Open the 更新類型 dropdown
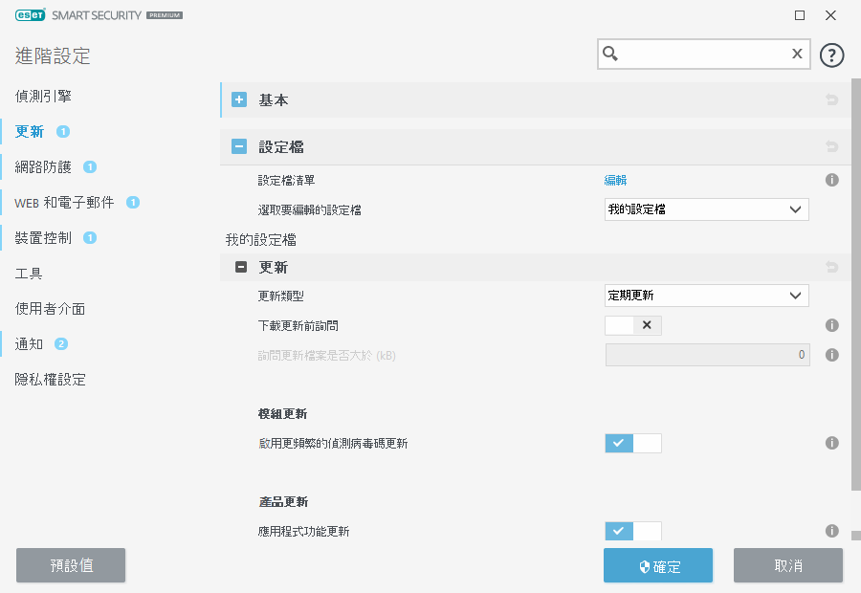The image size is (861, 593). click(707, 296)
